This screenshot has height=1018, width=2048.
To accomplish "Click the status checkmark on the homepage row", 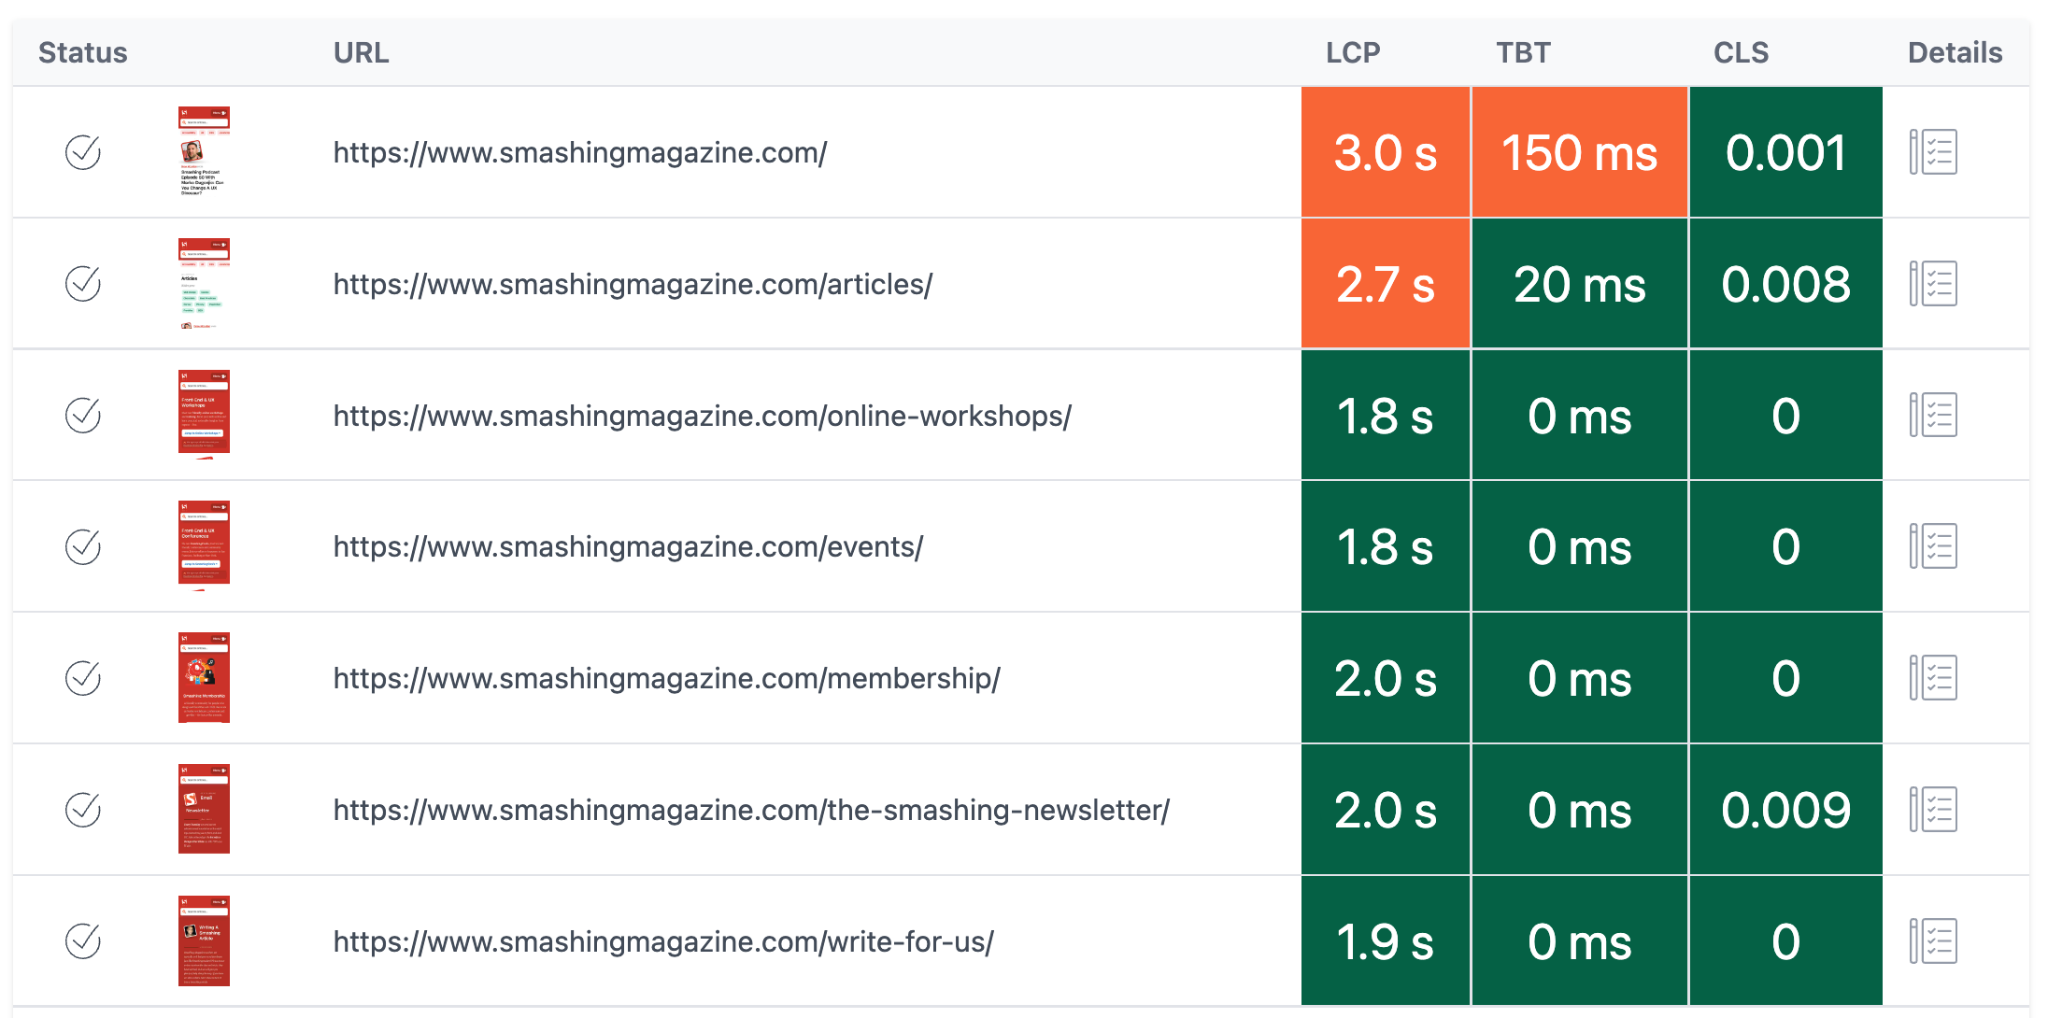I will (x=83, y=151).
